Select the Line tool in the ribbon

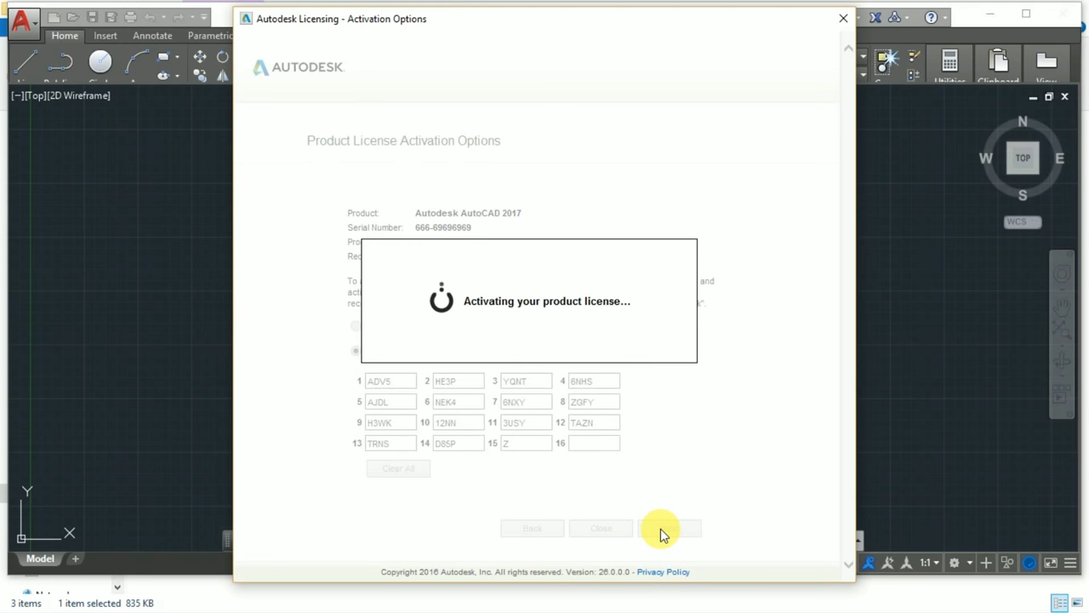26,61
